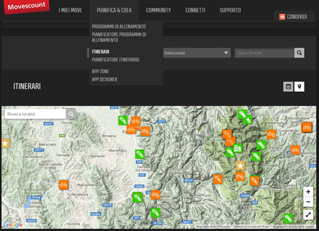
Task: Click green running marker near Montefalco
Action: [140, 154]
